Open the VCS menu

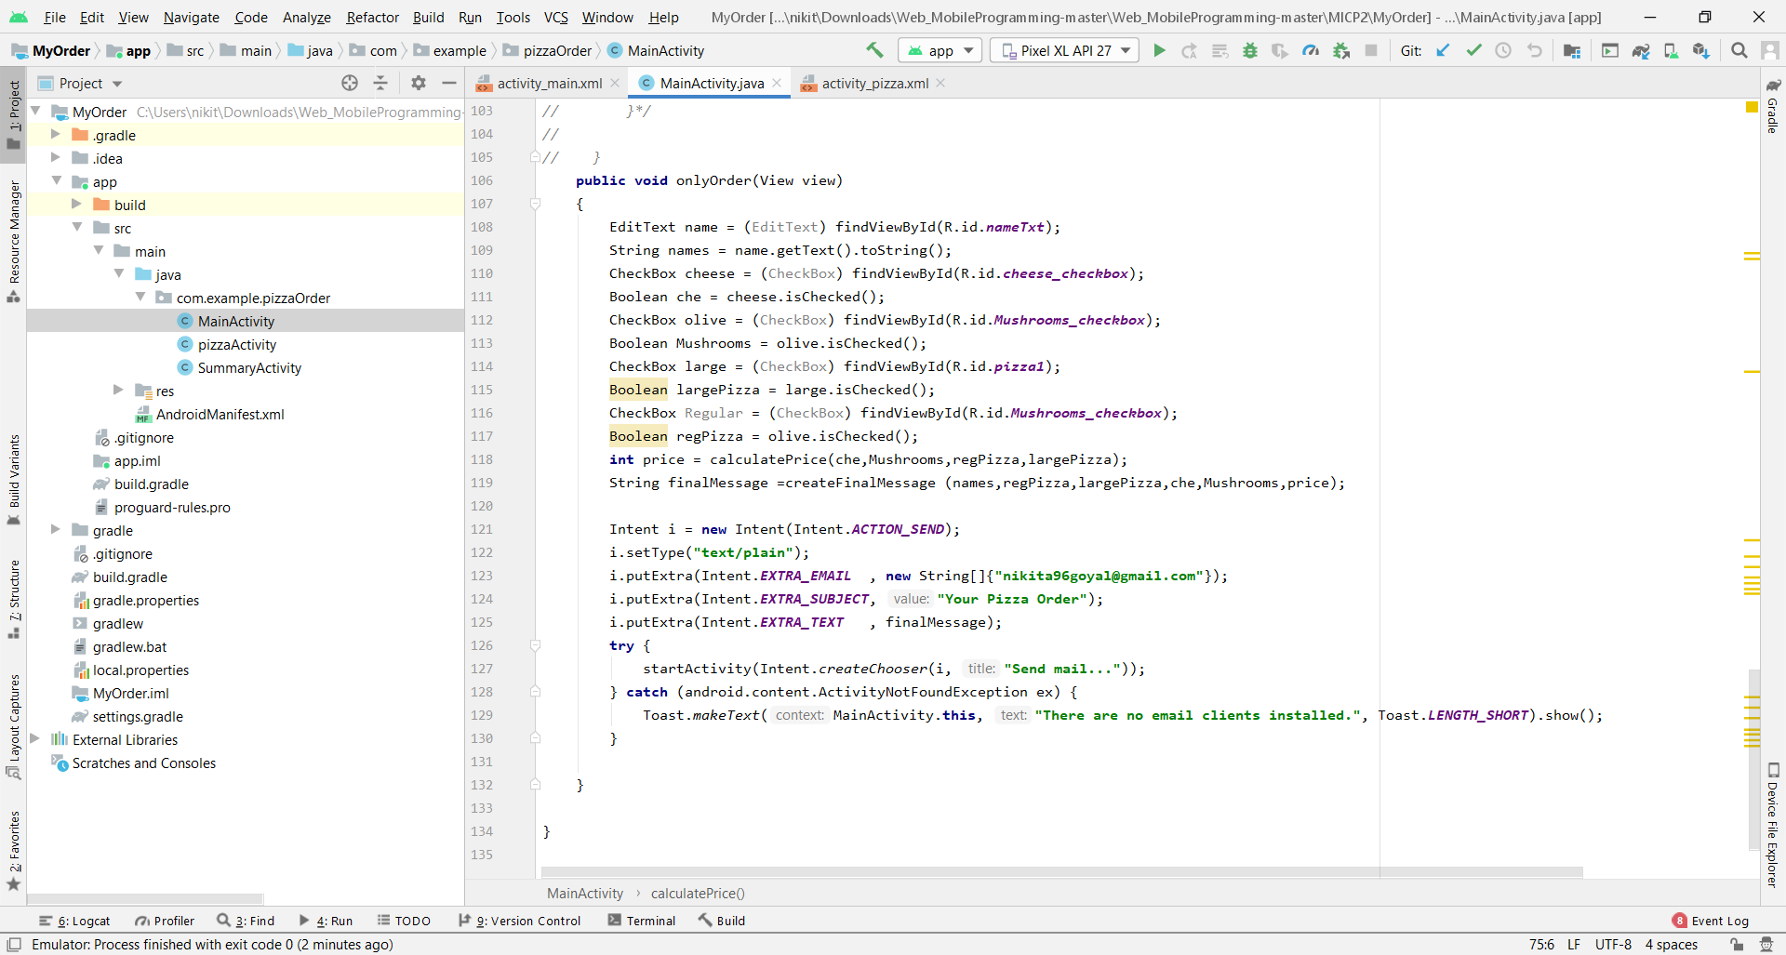click(x=556, y=17)
